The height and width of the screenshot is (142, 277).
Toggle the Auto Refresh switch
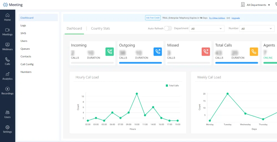point(168,28)
